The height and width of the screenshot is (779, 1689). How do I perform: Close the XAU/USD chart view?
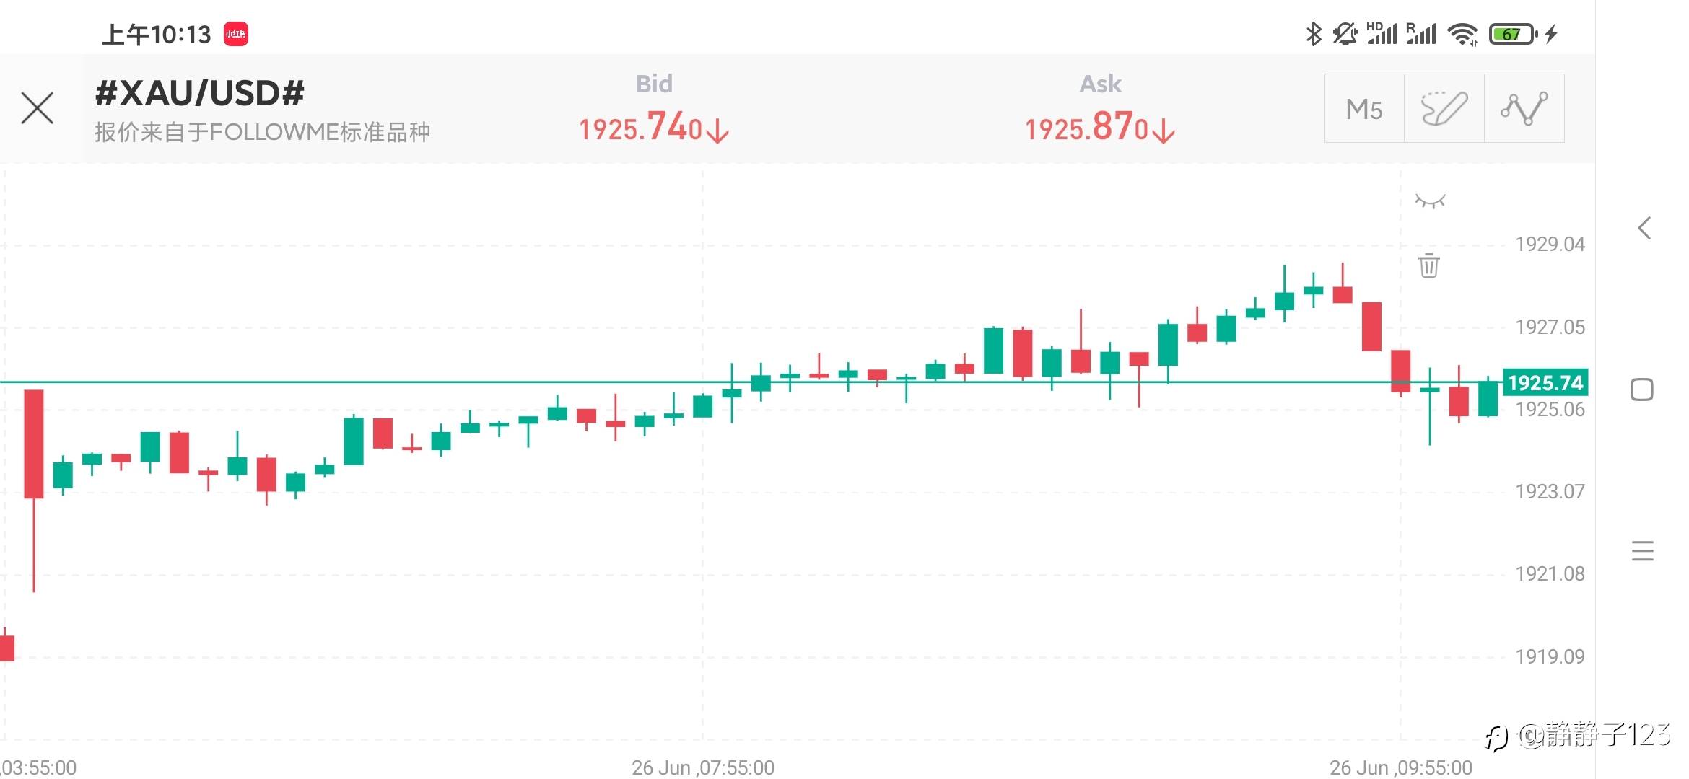[38, 109]
